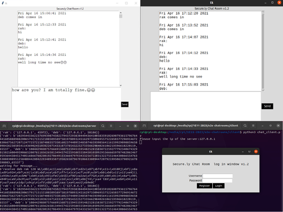Image resolution: width=283 pixels, height=212 pixels.
Task: Maximize the left chat window
Action: (126, 3)
